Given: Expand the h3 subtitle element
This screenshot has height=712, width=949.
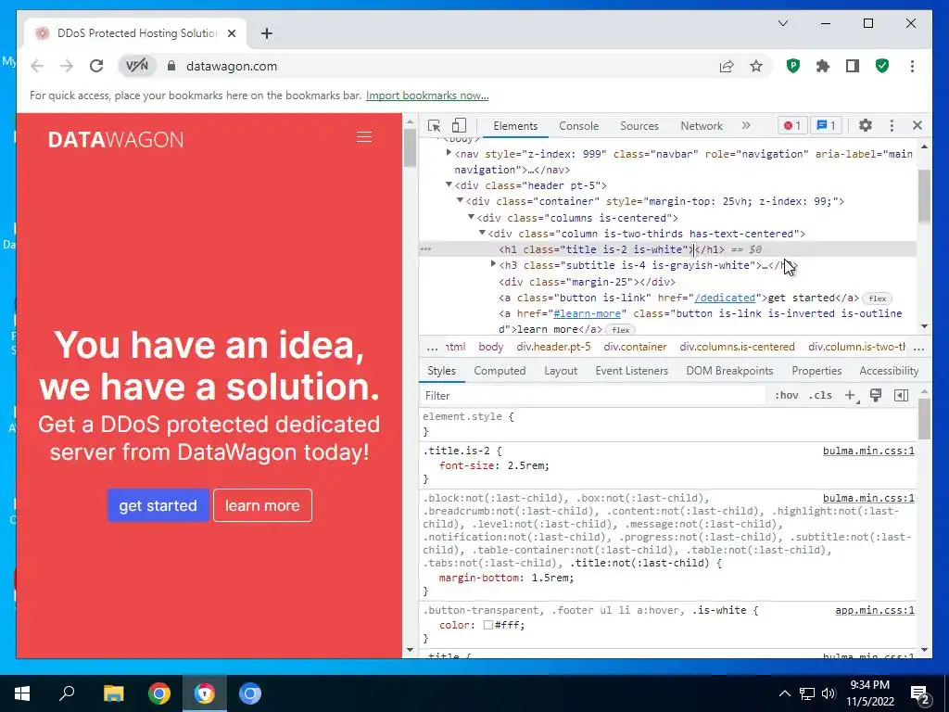Looking at the screenshot, I should 493,264.
